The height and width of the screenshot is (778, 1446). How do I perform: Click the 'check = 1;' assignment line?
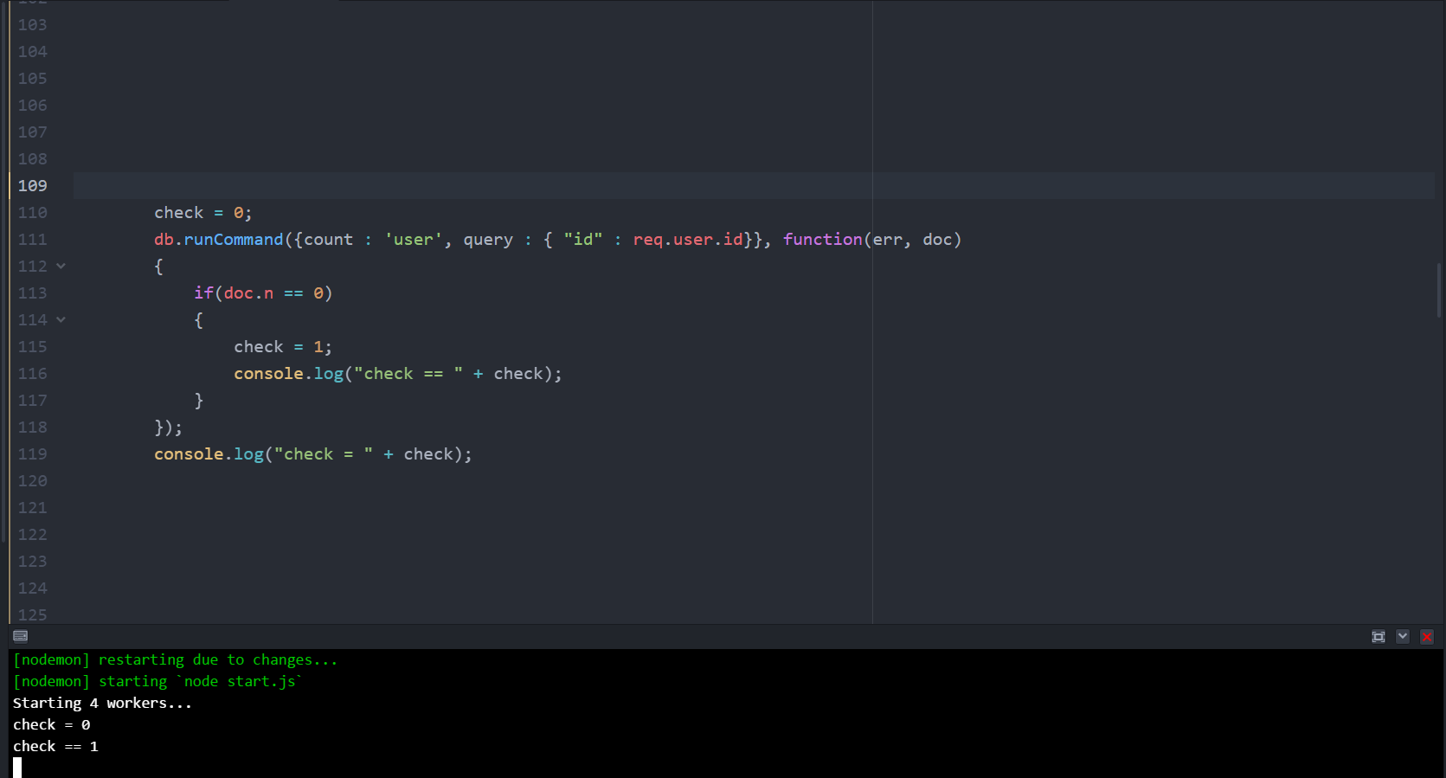coord(282,347)
